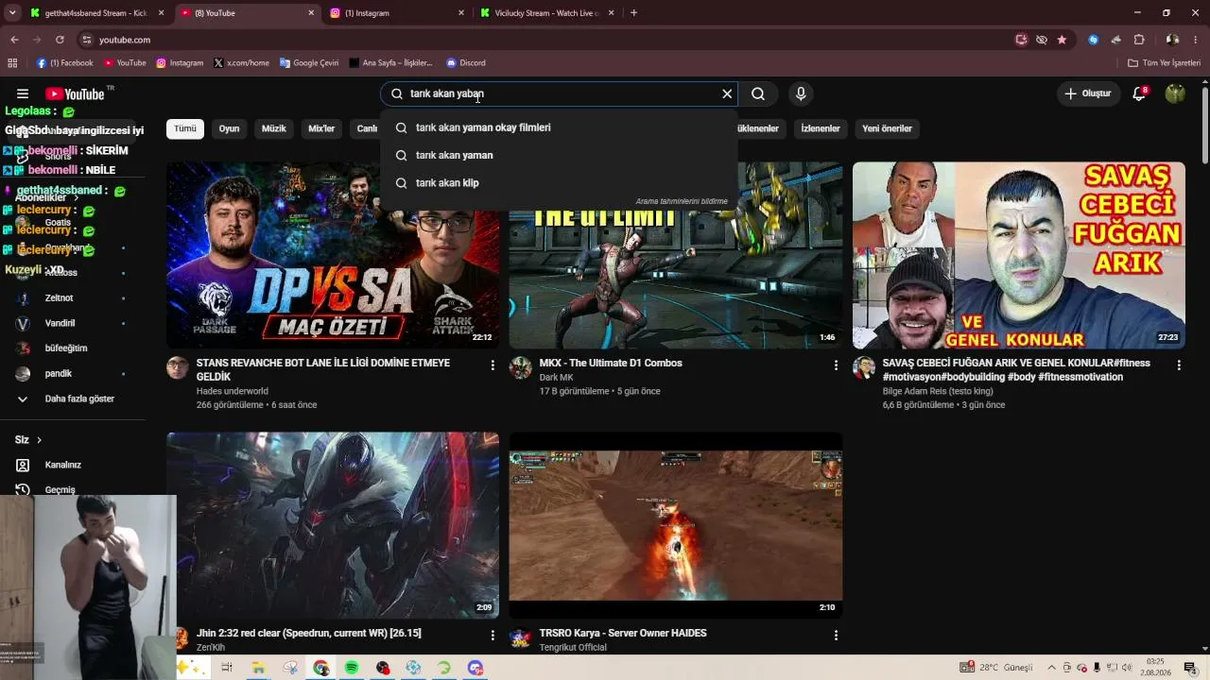Switch to the getthat4ssbaned Kick stream tab
1210x680 pixels.
point(95,13)
